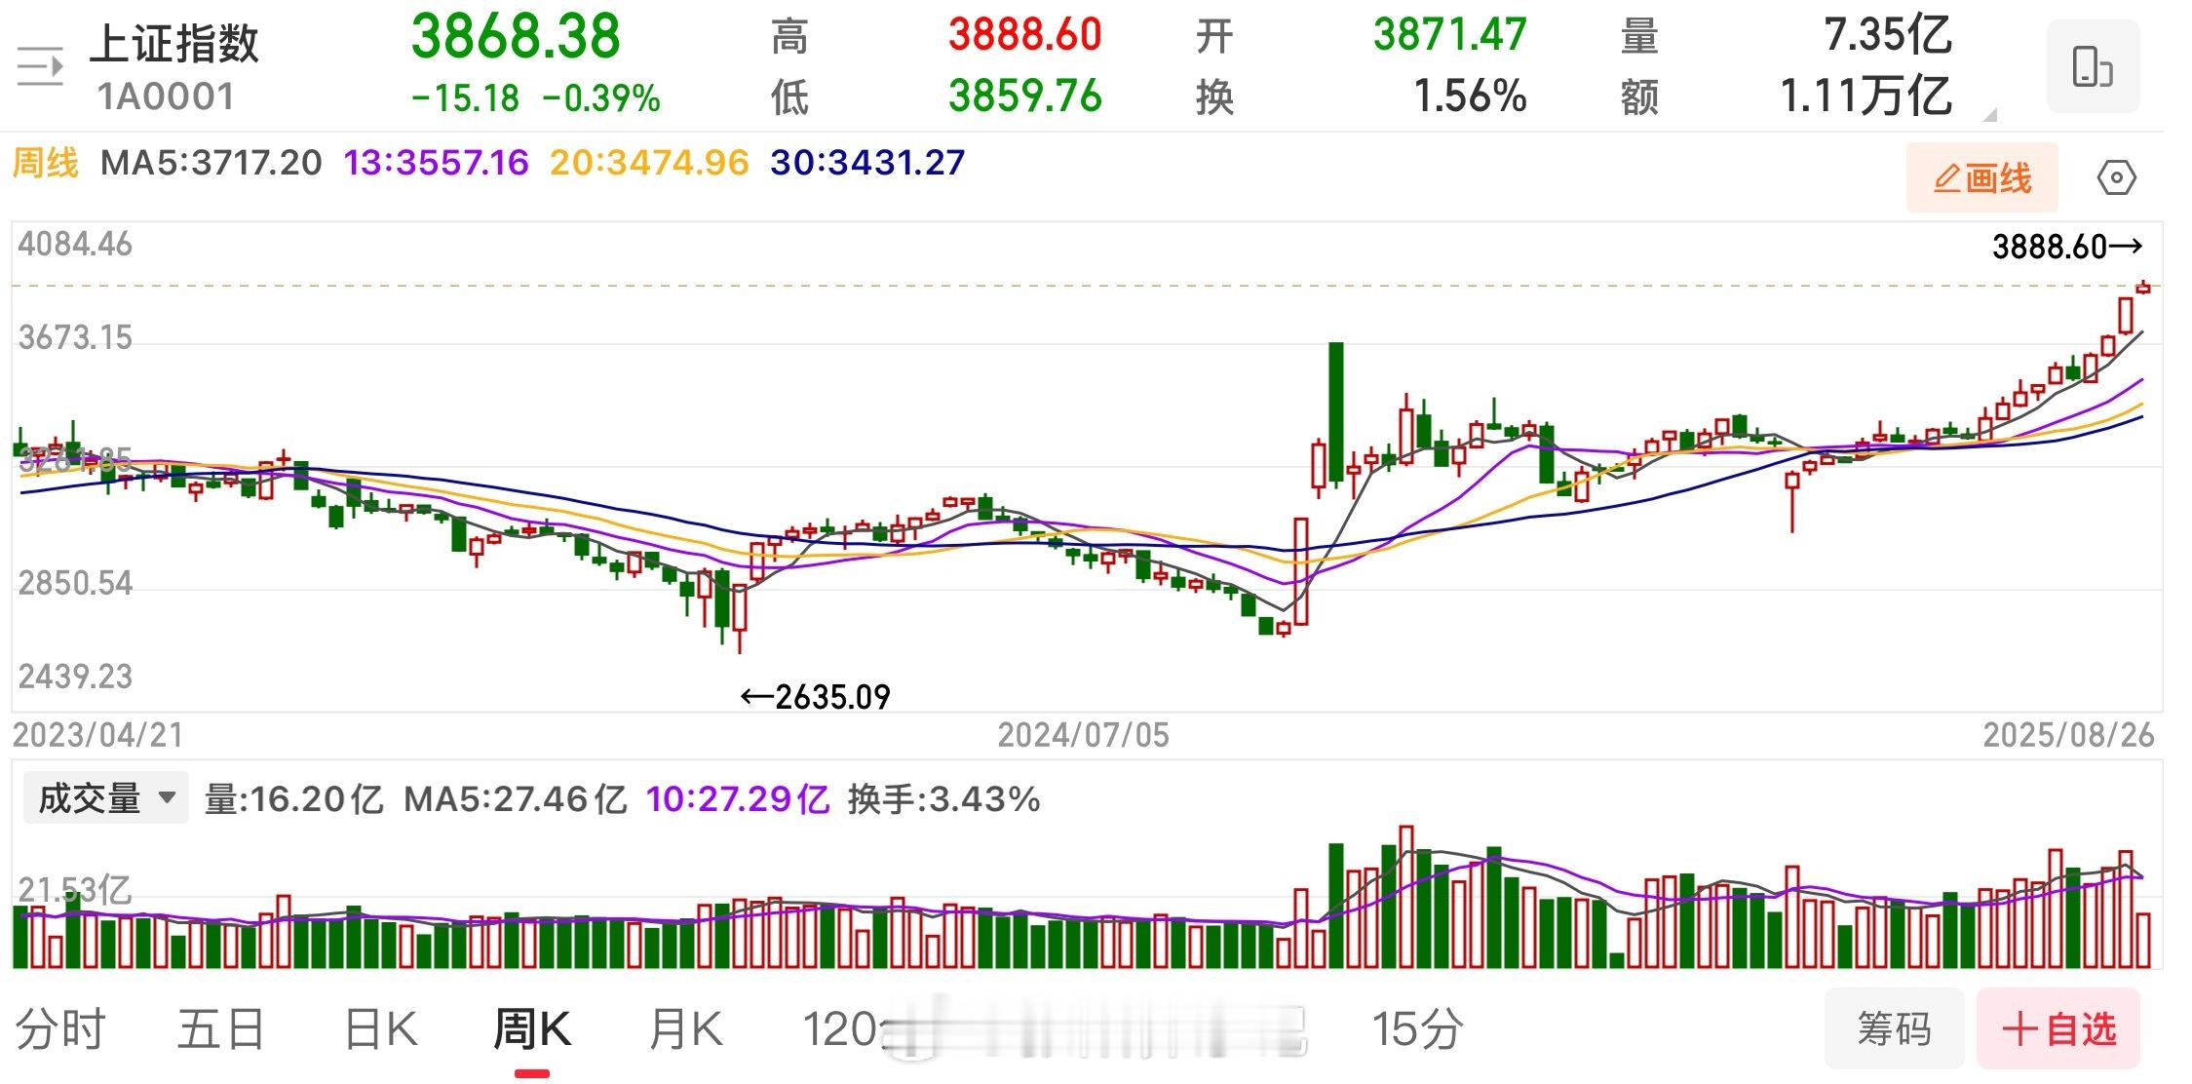Viewport: 2192px width, 1084px height.
Task: Open the stock list menu icon
Action: coord(40,67)
